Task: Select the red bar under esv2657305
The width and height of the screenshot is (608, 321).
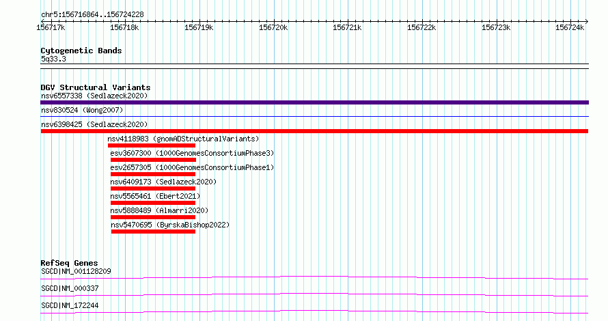Action: [x=153, y=174]
